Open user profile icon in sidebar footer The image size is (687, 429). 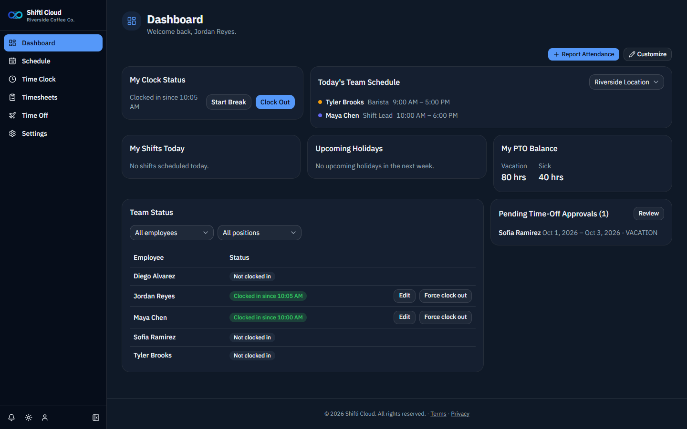click(x=45, y=418)
